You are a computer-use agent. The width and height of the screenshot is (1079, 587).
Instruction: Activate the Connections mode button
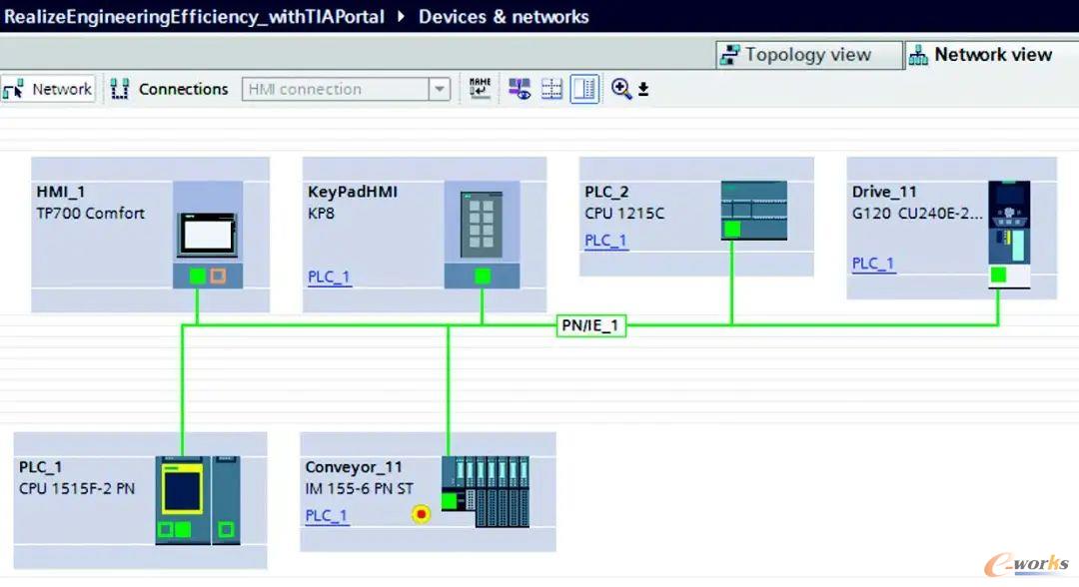pyautogui.click(x=169, y=89)
